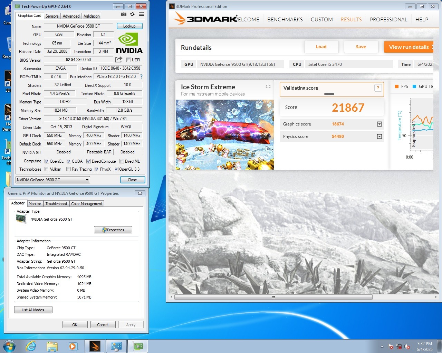The height and width of the screenshot is (353, 442).
Task: Expand the Physics score details
Action: point(379,137)
